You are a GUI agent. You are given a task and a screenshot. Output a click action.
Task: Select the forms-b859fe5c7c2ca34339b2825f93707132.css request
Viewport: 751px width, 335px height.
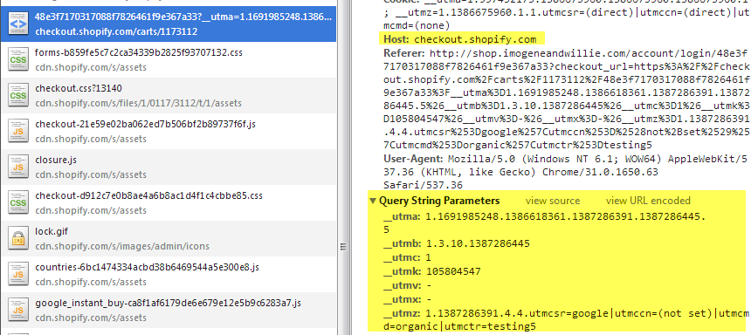click(169, 60)
